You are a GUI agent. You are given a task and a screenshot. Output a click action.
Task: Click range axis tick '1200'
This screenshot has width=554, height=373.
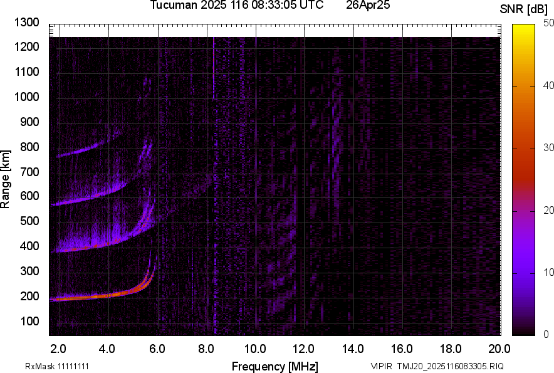pos(26,46)
